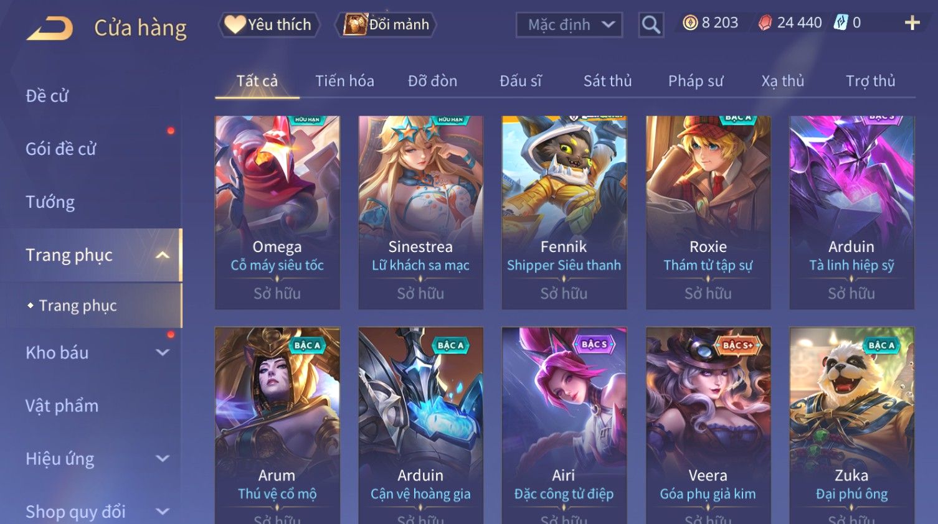Click the heart icon on Yêu thích
938x524 pixels.
[235, 24]
